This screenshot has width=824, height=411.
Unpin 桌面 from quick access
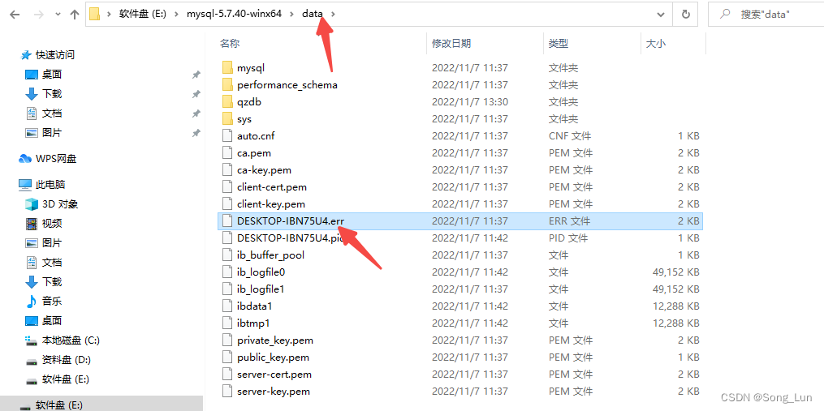click(x=196, y=75)
